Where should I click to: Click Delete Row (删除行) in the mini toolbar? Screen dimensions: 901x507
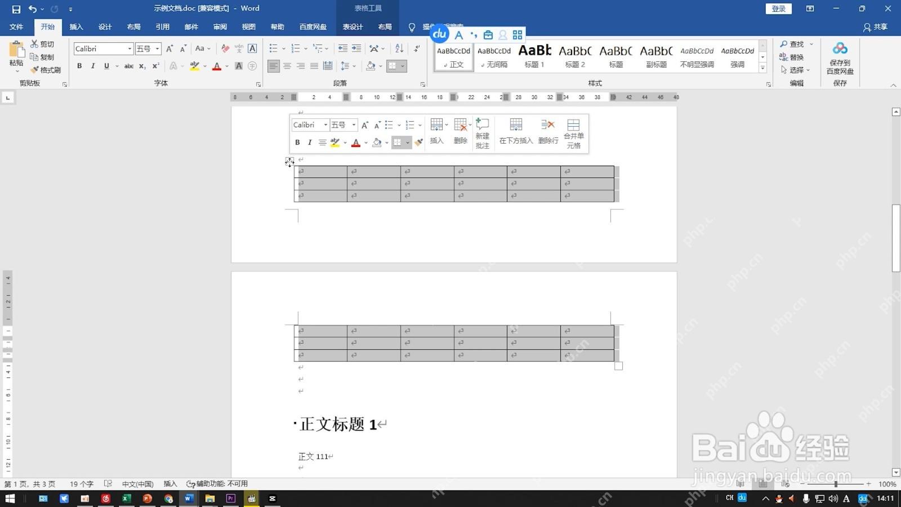pyautogui.click(x=548, y=131)
